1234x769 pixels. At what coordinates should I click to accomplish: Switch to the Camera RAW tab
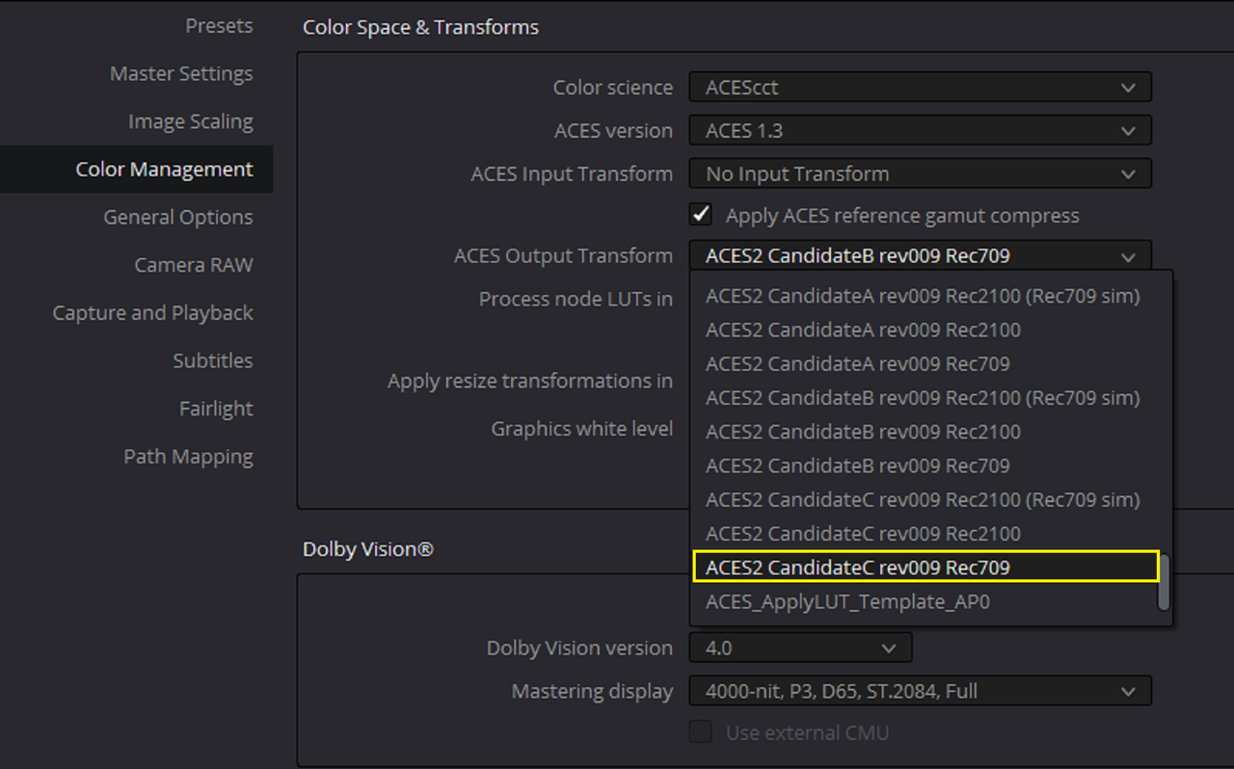point(194,265)
